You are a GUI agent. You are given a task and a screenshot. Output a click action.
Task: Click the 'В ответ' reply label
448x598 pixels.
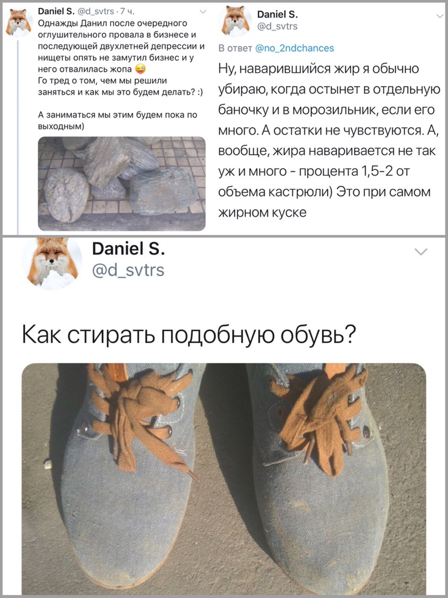pyautogui.click(x=235, y=48)
